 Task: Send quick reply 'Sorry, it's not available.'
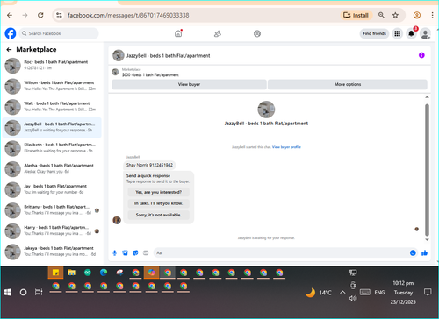pos(158,215)
